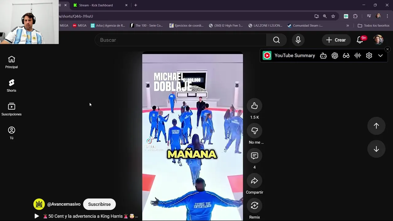Open Arba | Agencia de R... bookmark

pos(108,25)
